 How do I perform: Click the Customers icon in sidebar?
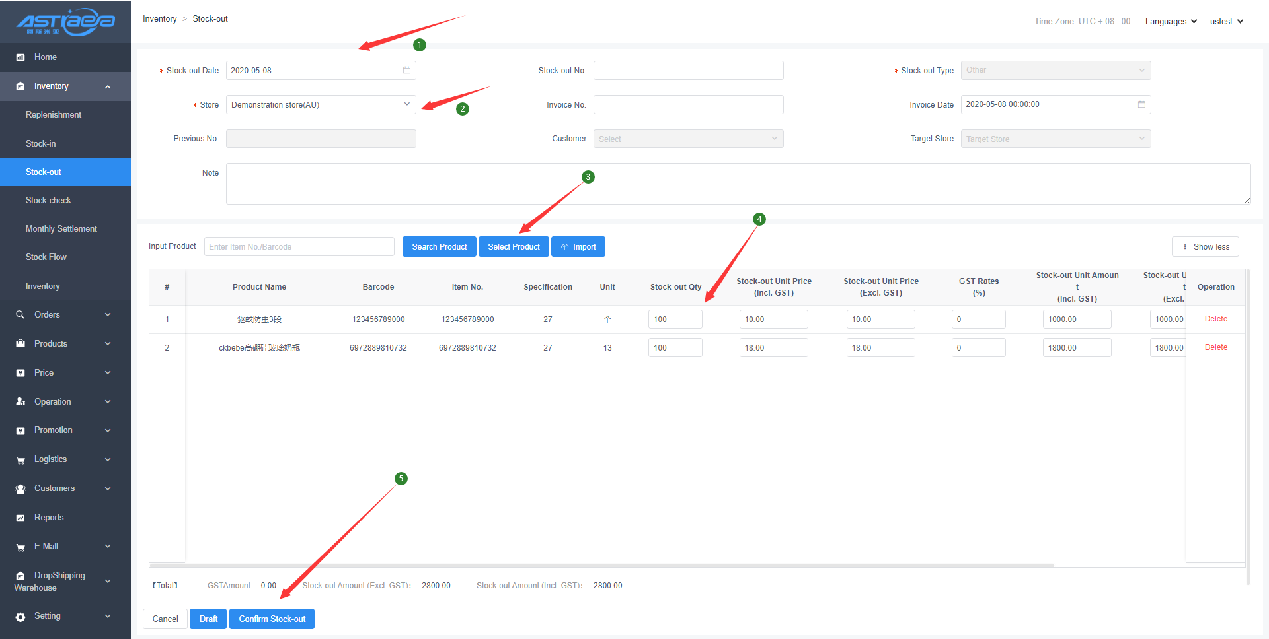20,488
